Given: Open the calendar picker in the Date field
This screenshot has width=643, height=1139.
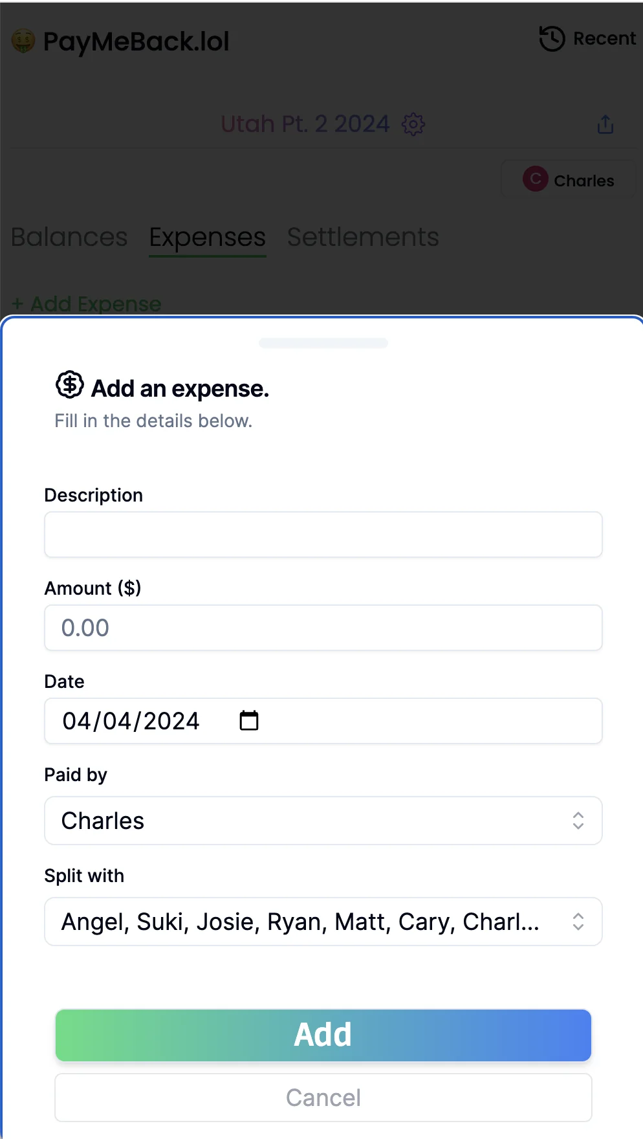Looking at the screenshot, I should 250,720.
